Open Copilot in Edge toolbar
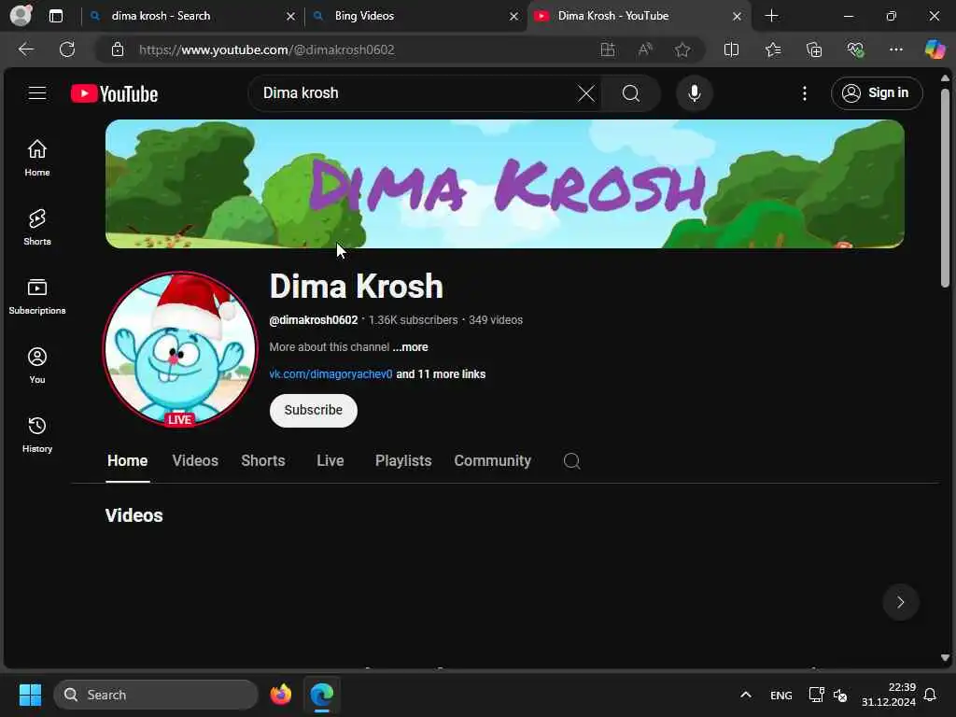 (x=935, y=49)
